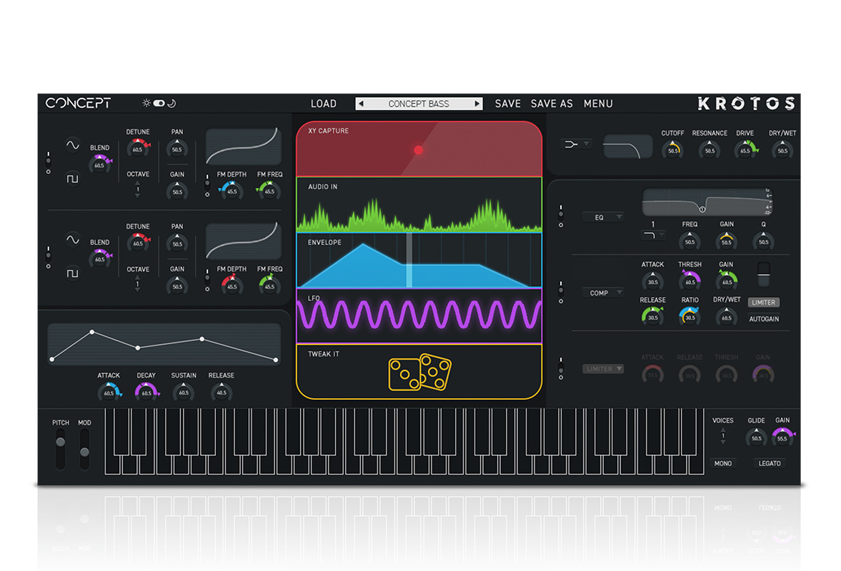Select the sine waveform in the top oscillator
The image size is (841, 571).
click(72, 145)
